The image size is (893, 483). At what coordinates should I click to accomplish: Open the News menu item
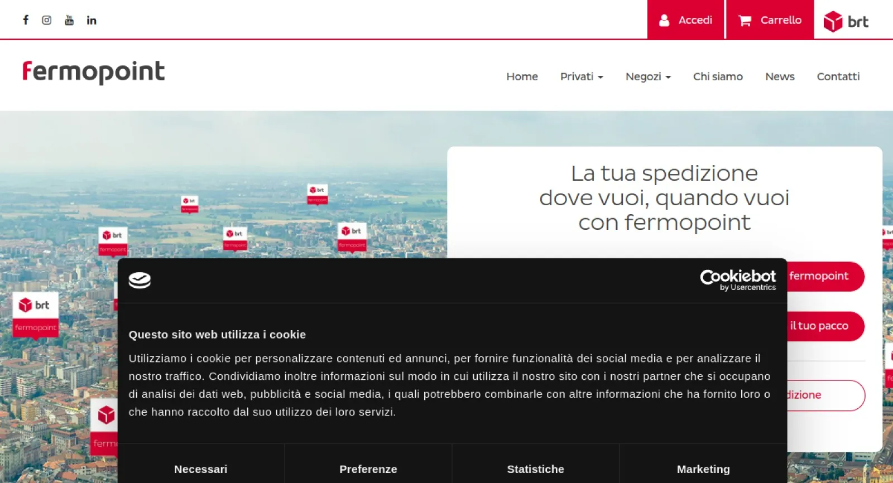780,76
